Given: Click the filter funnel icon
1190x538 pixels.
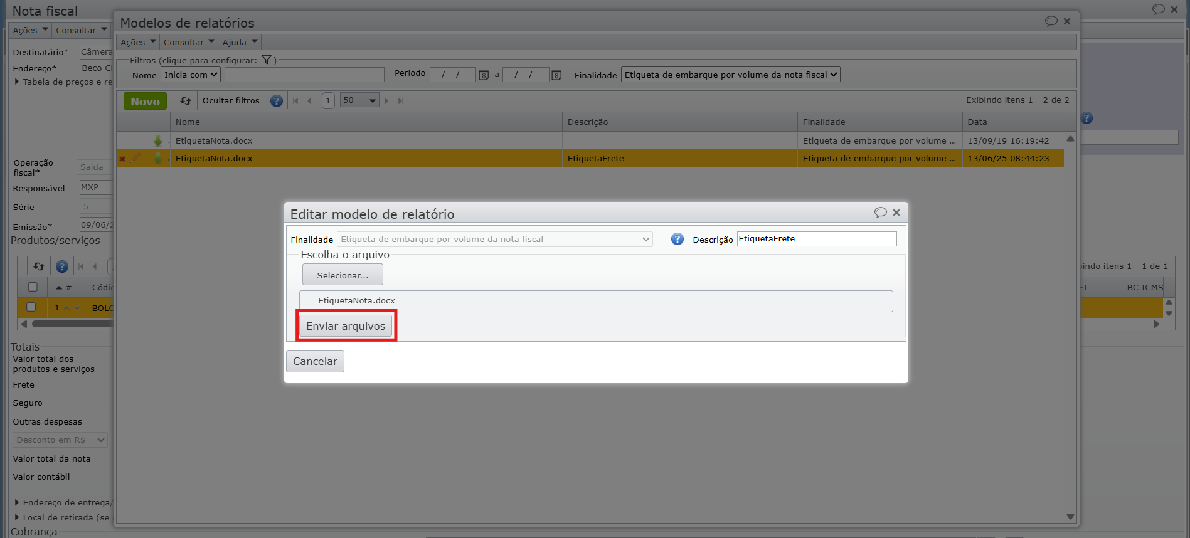Looking at the screenshot, I should pyautogui.click(x=267, y=60).
